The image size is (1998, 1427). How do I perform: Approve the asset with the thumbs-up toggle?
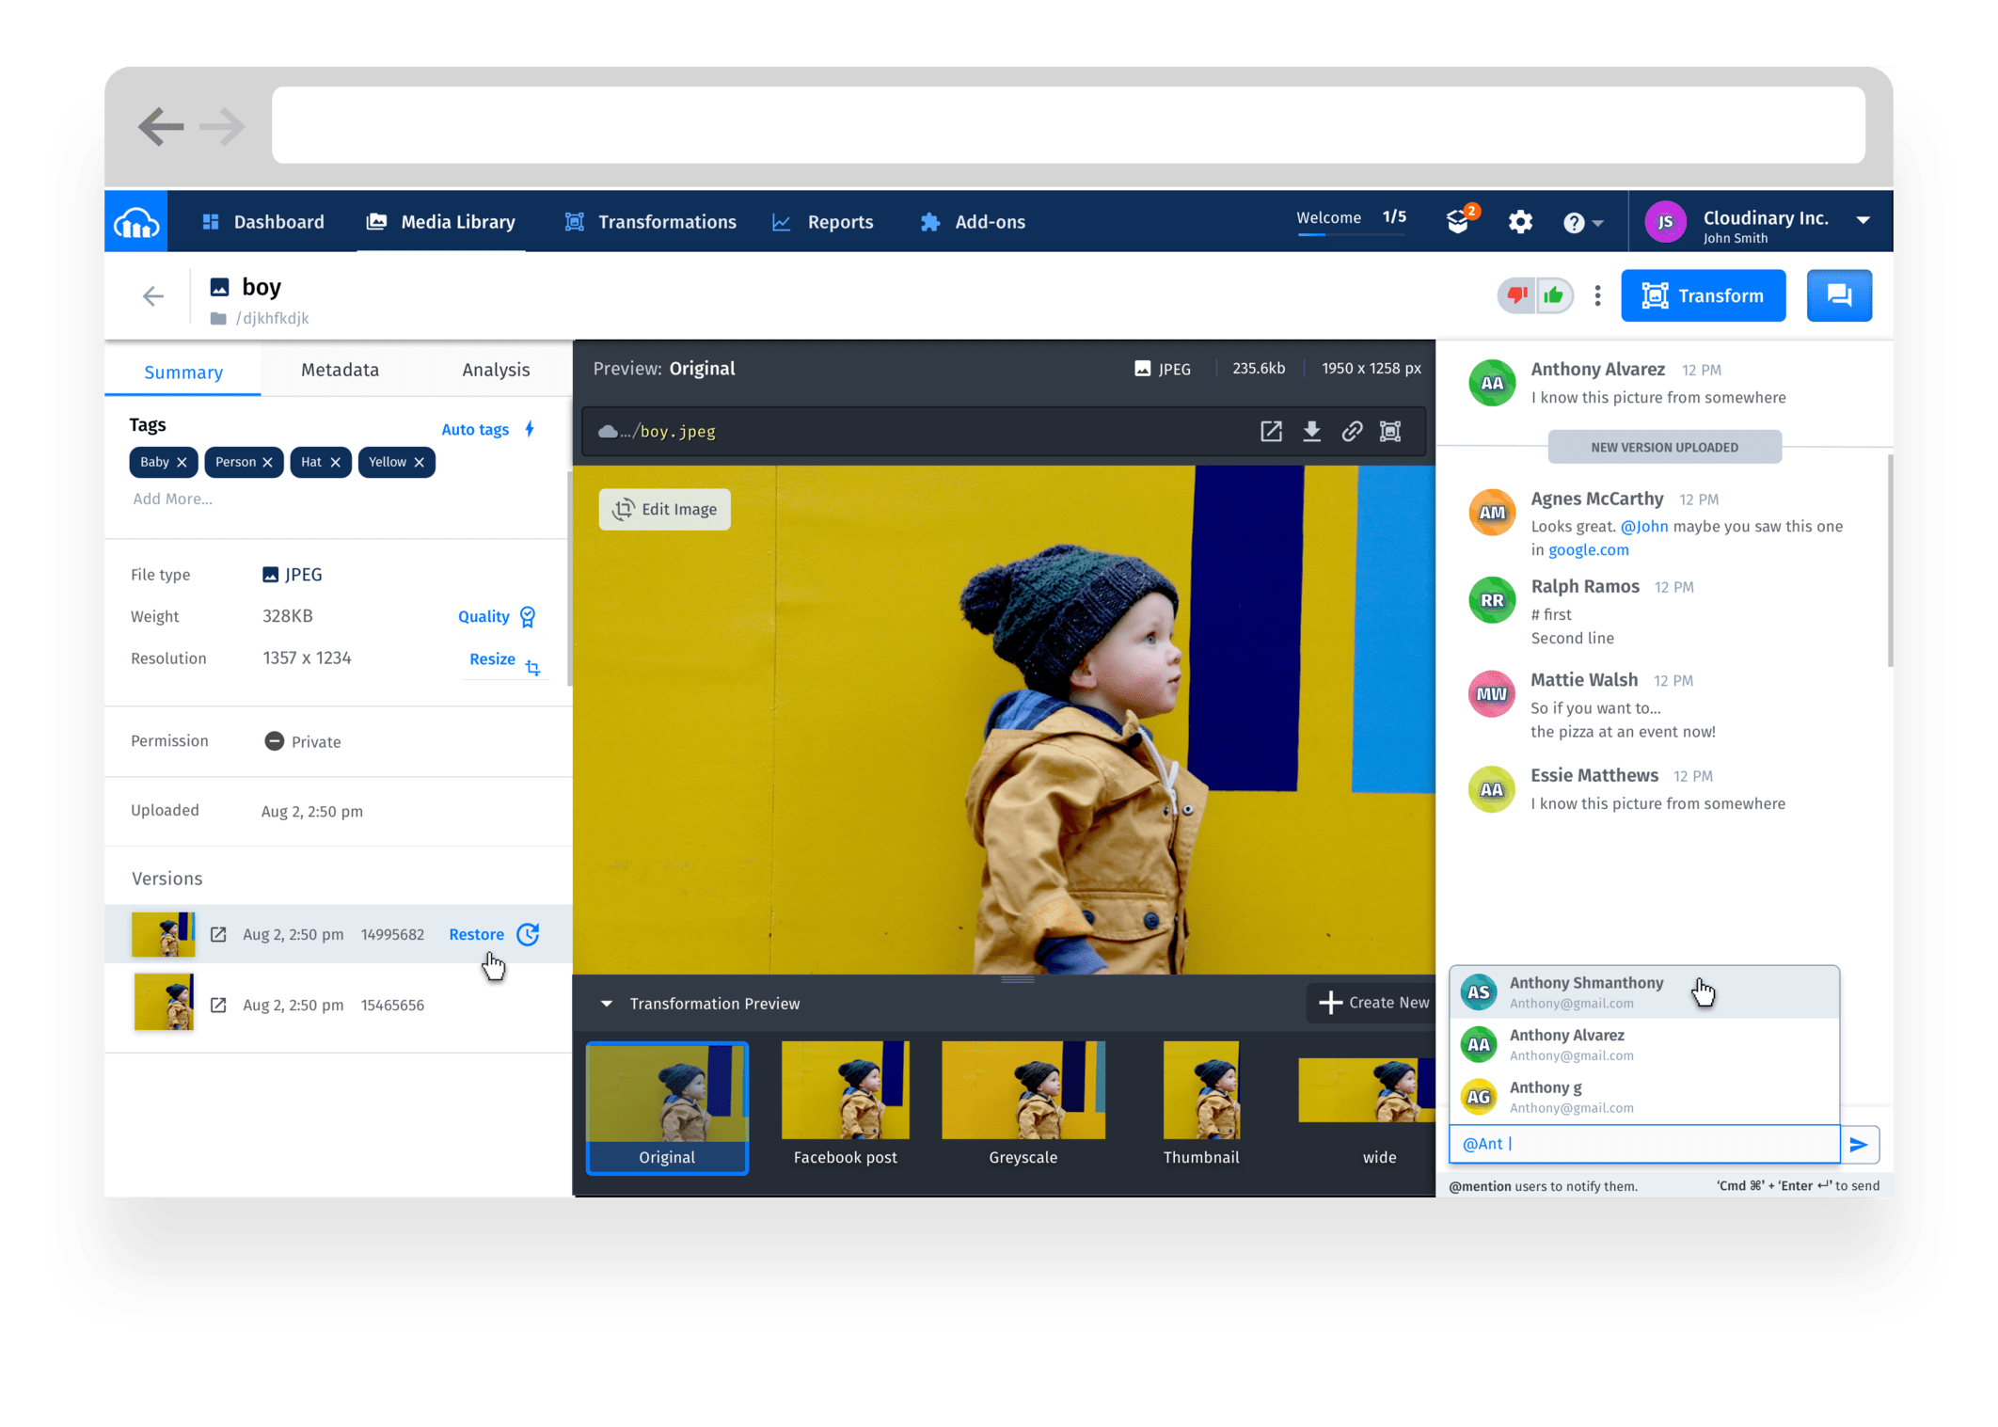tap(1554, 294)
